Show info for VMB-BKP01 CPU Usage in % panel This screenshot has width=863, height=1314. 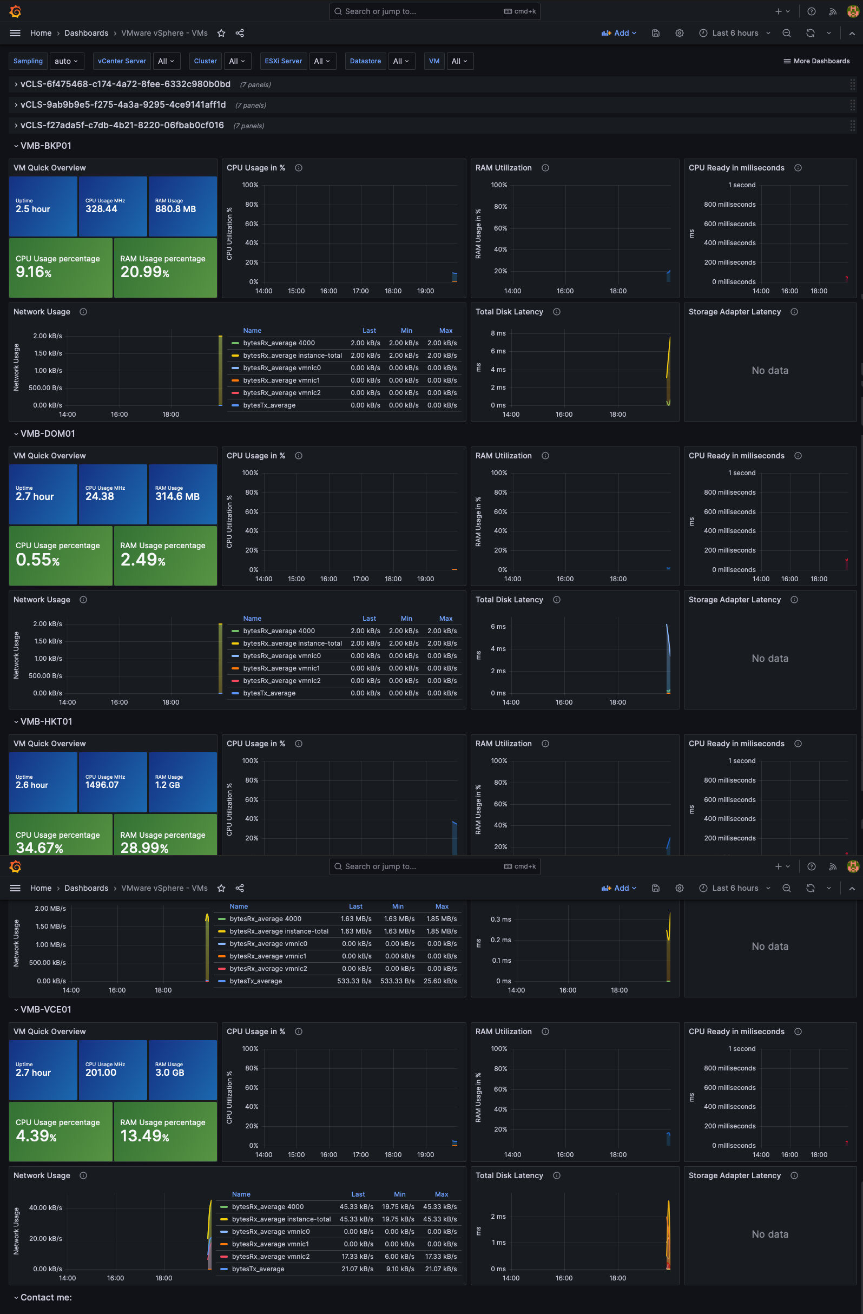(x=299, y=168)
